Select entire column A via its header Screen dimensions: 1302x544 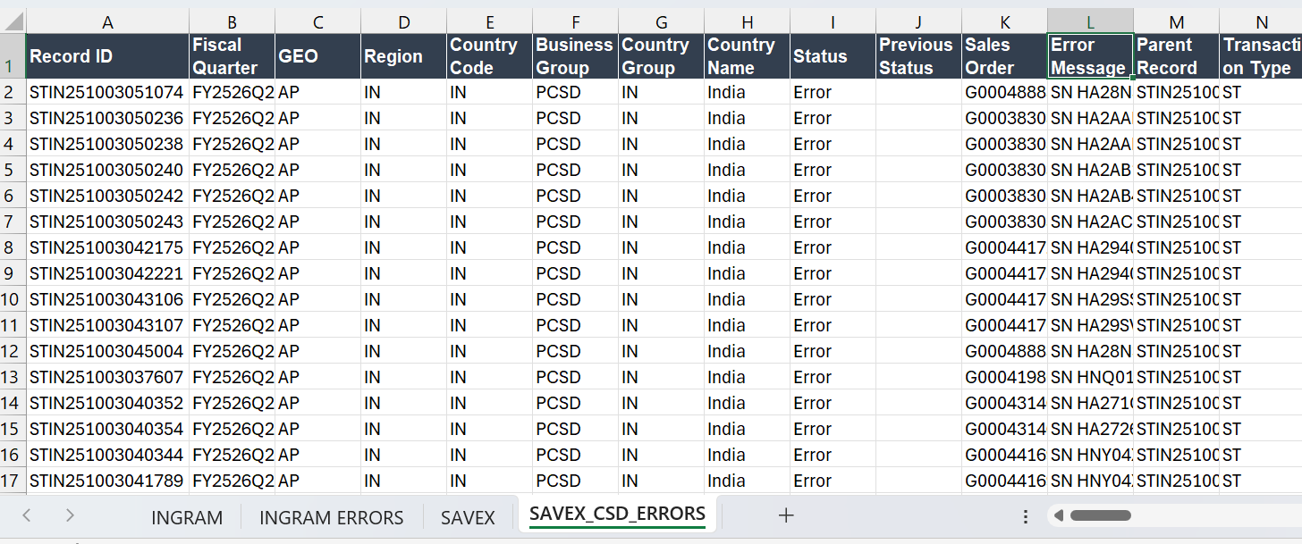tap(108, 22)
